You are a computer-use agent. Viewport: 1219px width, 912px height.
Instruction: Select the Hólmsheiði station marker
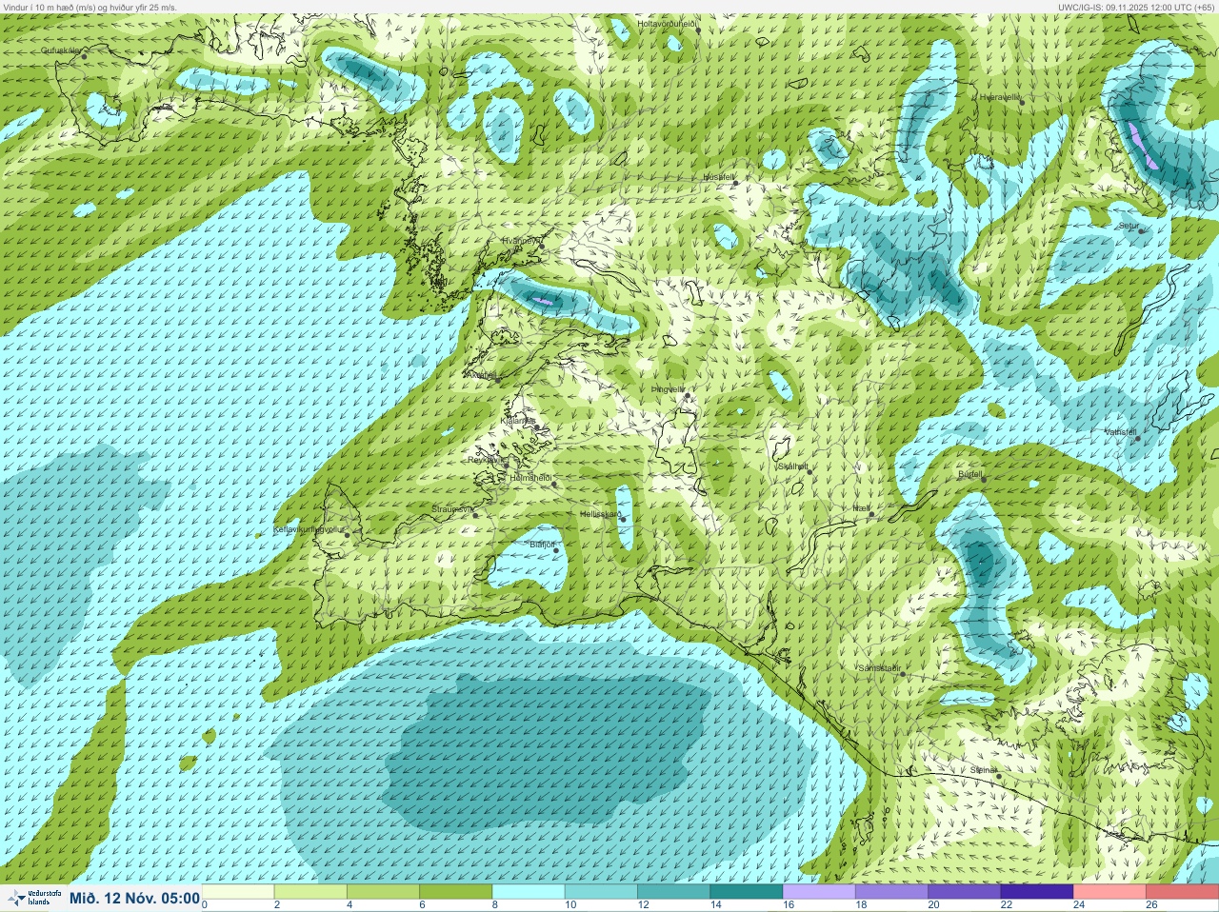(x=554, y=484)
